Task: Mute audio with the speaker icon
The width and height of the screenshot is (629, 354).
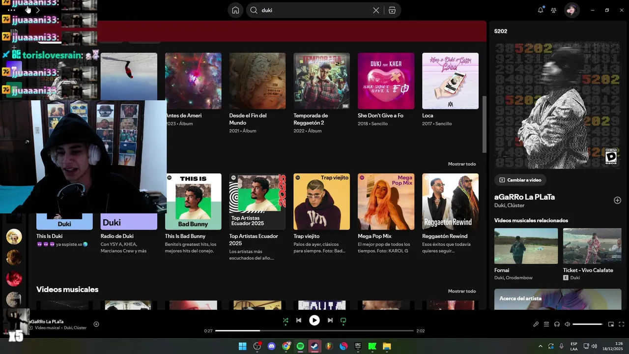Action: coord(568,324)
